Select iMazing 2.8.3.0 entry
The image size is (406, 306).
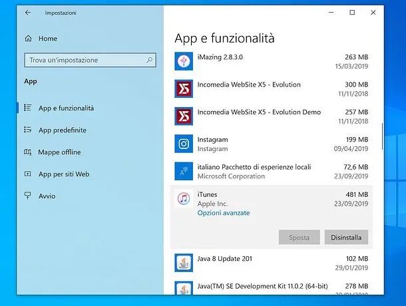click(220, 57)
